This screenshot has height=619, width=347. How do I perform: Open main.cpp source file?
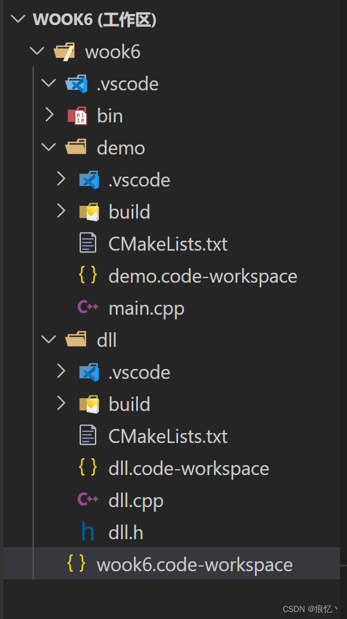[x=146, y=308]
